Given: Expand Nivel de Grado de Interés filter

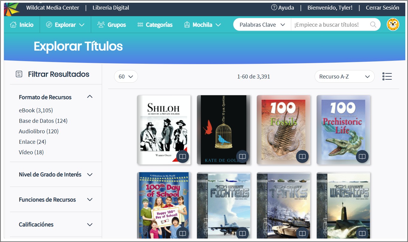Looking at the screenshot, I should pyautogui.click(x=56, y=174).
